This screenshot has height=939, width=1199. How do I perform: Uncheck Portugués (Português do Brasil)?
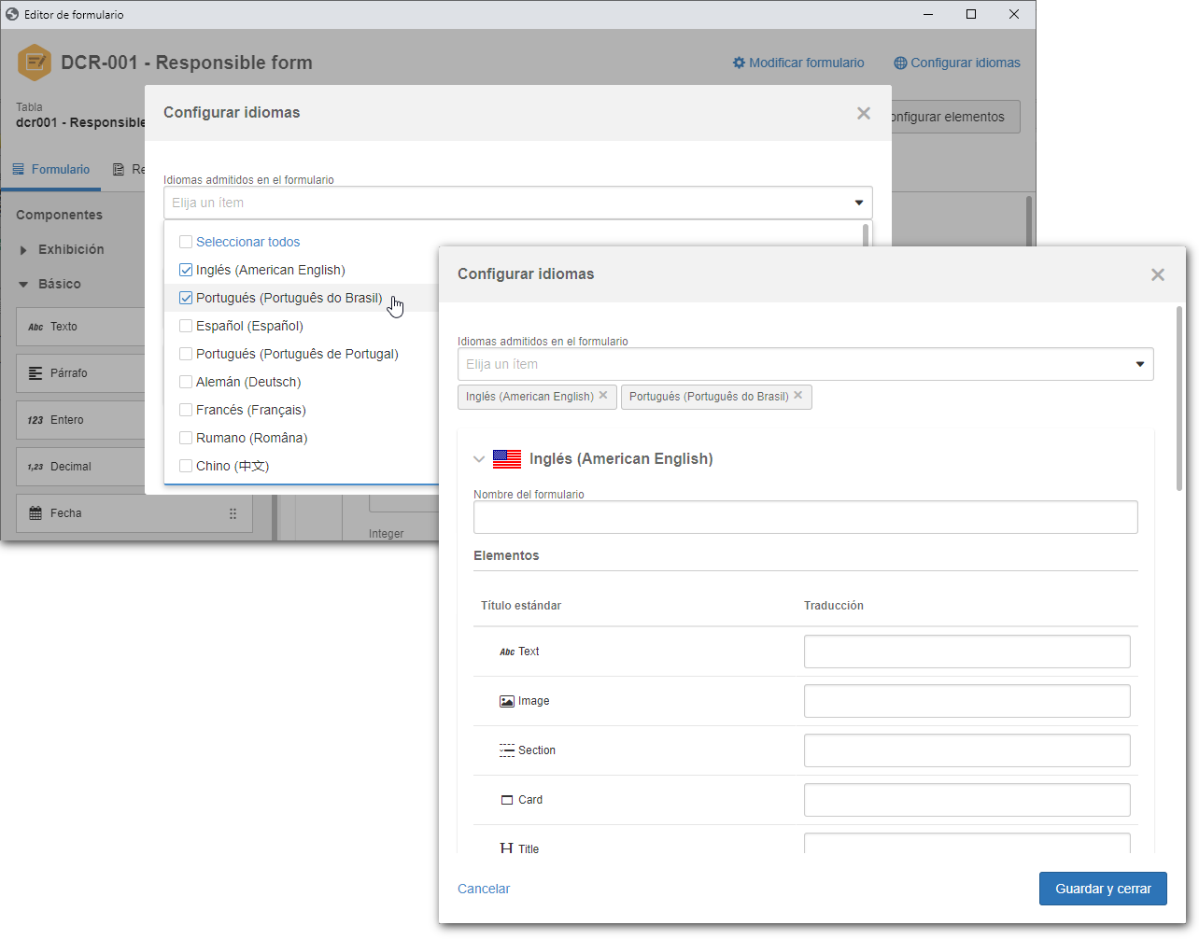pos(186,298)
